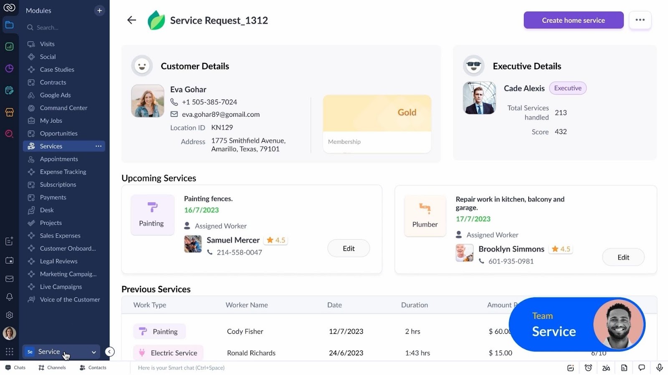Image resolution: width=668 pixels, height=375 pixels.
Task: Click the Create home service button
Action: [573, 20]
